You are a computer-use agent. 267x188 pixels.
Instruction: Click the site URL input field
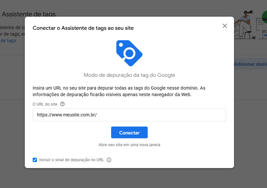click(129, 115)
